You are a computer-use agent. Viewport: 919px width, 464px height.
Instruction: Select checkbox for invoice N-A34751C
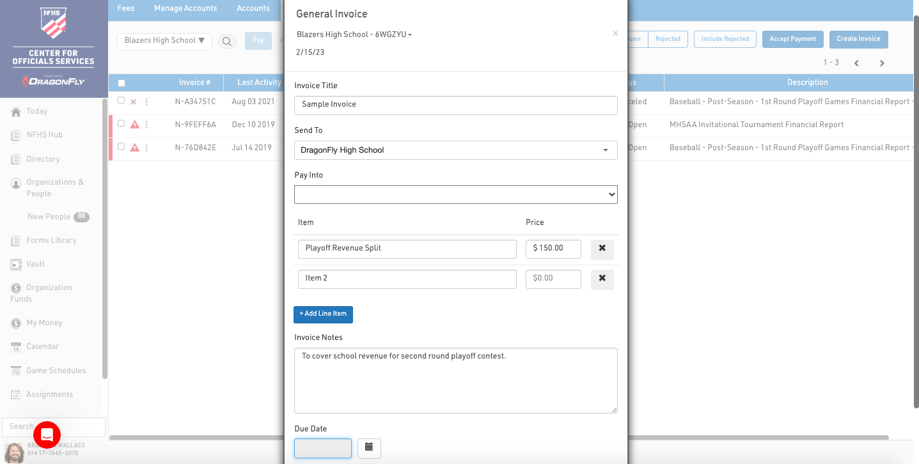click(x=121, y=101)
